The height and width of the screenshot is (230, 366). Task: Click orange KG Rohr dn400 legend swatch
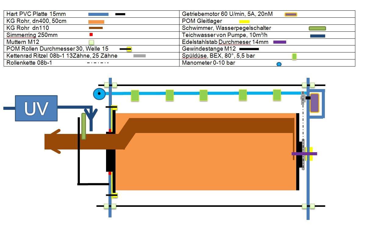pyautogui.click(x=96, y=22)
